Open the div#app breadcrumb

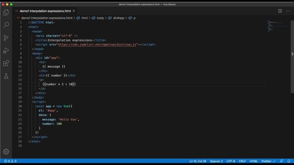(119, 18)
